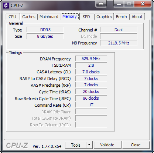Click the empty Total CAS# (tRDRAM) field
This screenshot has width=154, height=153.
tap(91, 118)
